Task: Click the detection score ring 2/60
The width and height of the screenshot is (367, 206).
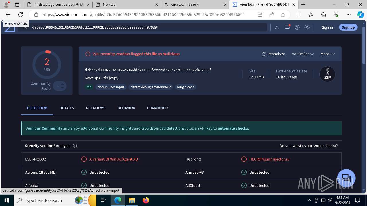Action: tap(47, 65)
